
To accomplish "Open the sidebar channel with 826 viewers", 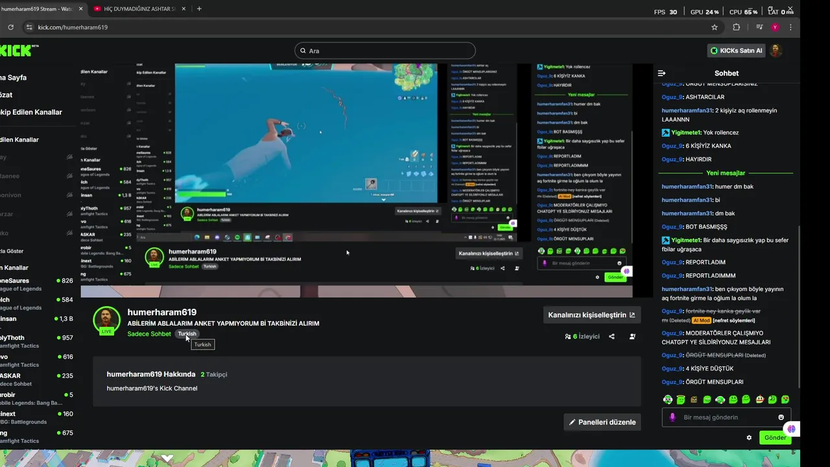I will tap(36, 285).
